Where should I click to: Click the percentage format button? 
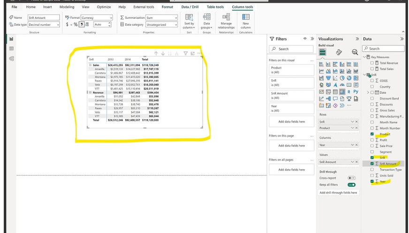76,24
